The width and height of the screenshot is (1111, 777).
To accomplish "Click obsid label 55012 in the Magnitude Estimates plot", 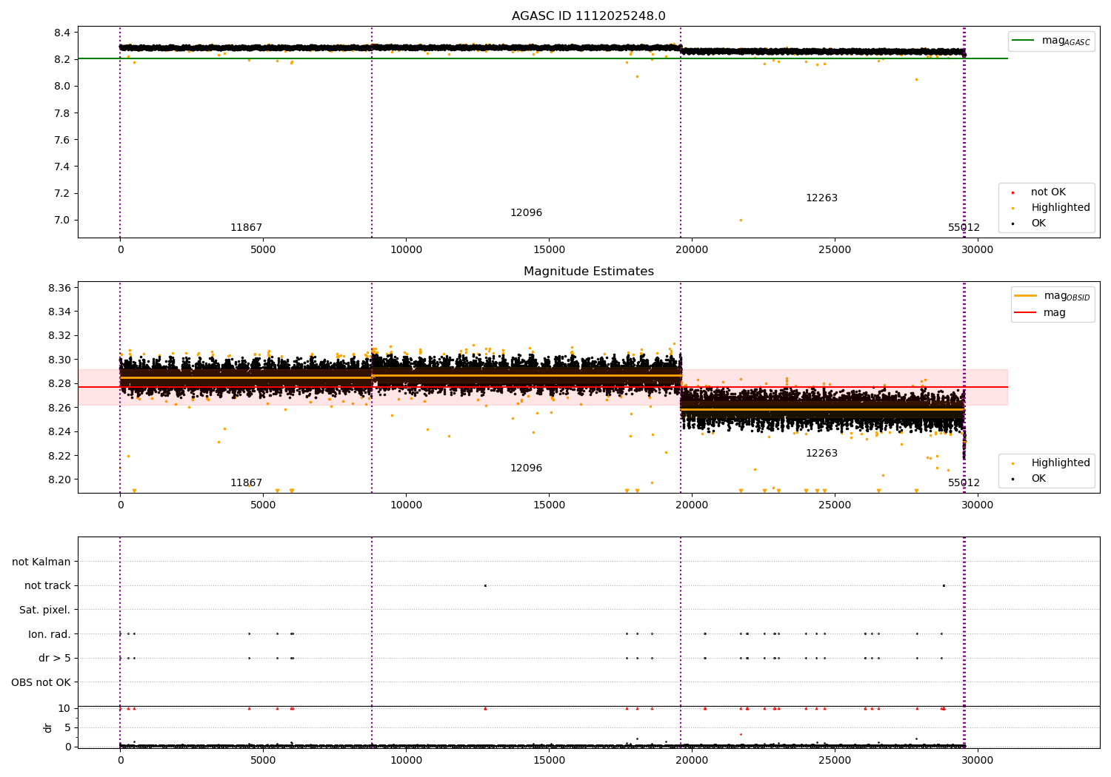I will coord(964,483).
